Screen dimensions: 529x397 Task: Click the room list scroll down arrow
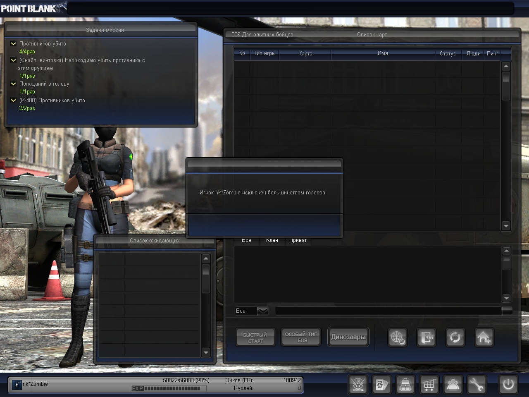click(x=506, y=226)
